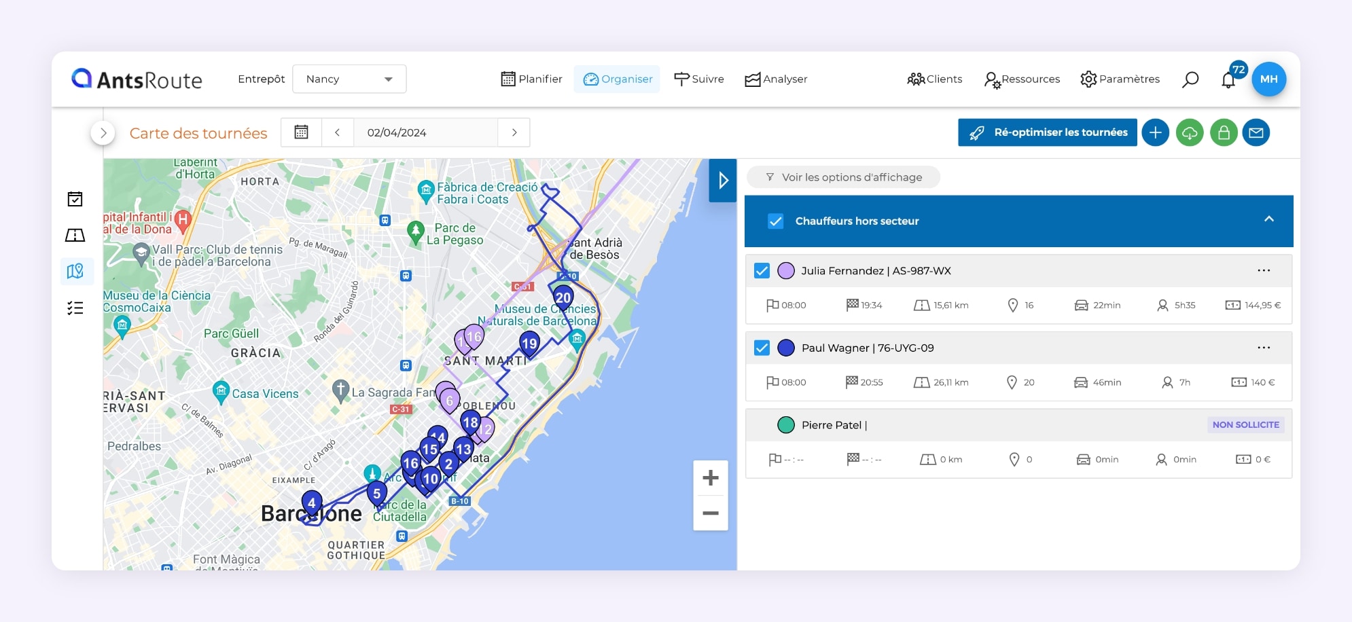Open Paul Wagner's three-dot options menu
Image resolution: width=1352 pixels, height=622 pixels.
click(1264, 347)
